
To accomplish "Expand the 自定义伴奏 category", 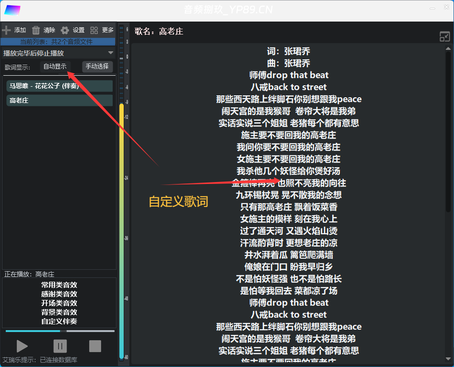I will point(59,321).
